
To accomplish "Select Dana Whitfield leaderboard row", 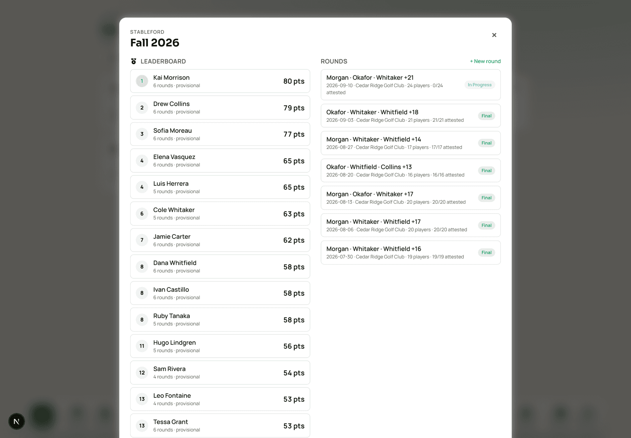I will [x=220, y=267].
